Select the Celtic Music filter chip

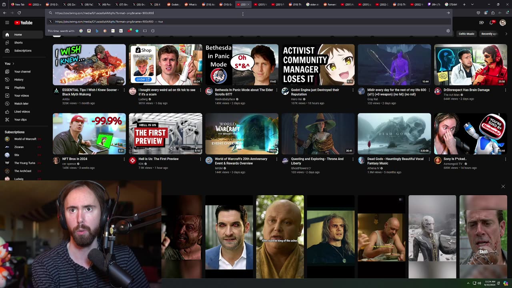pos(466,34)
